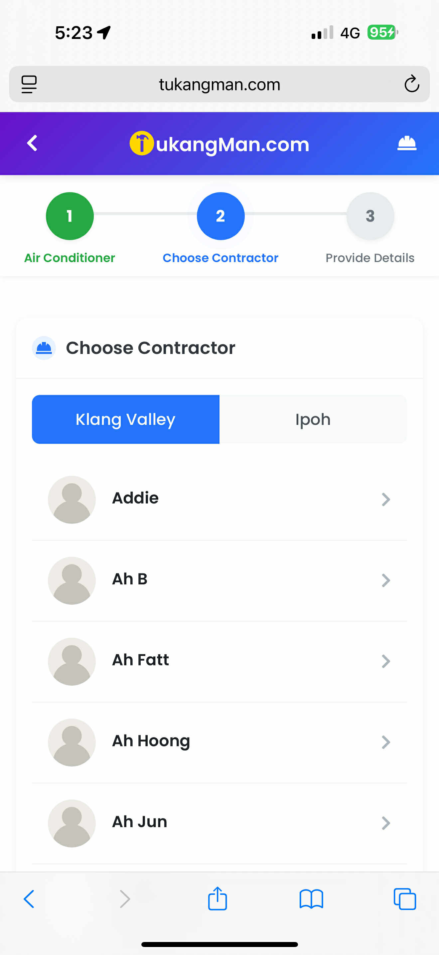Tap Addie's profile avatar
The height and width of the screenshot is (955, 439).
point(72,499)
